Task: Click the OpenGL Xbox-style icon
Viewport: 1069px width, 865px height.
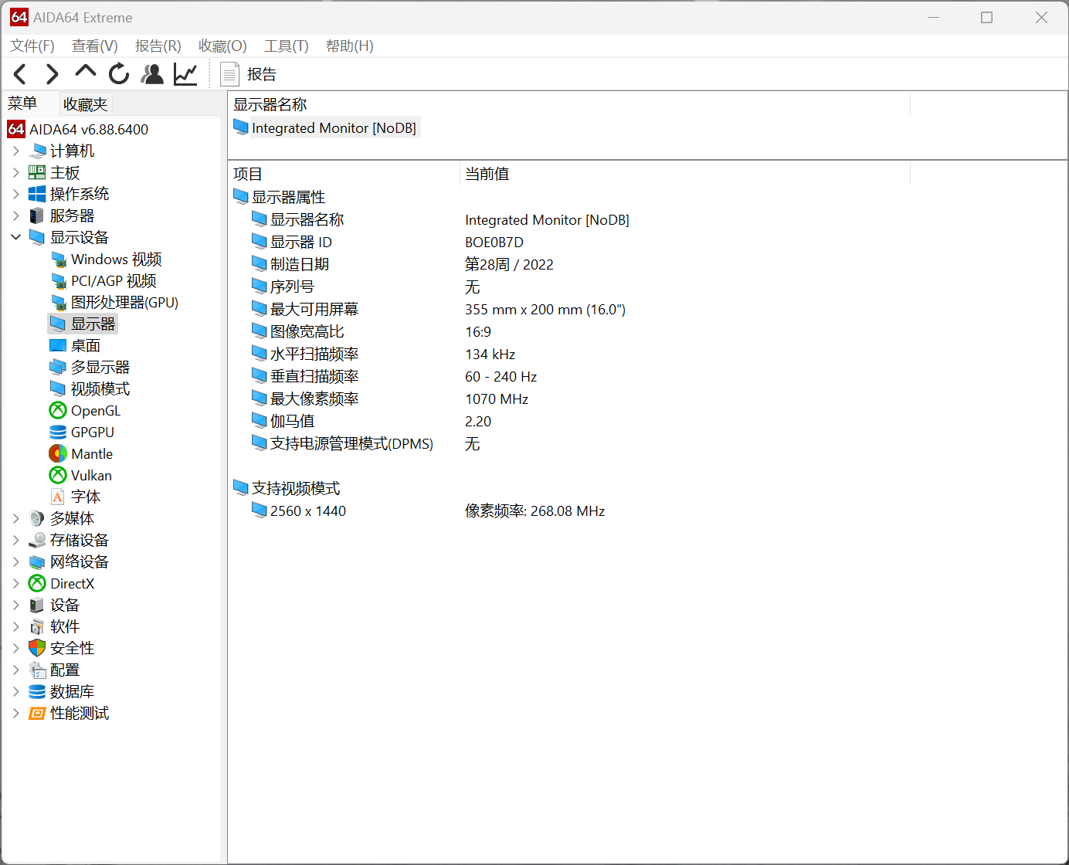Action: [x=58, y=410]
